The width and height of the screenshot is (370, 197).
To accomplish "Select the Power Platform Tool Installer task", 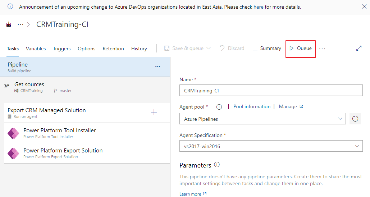I will point(87,133).
